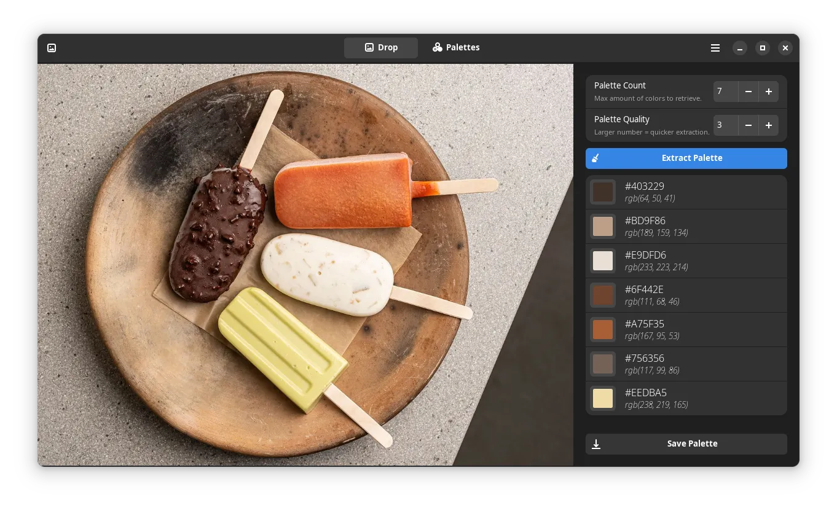Screen dimensions: 837x508
Task: Open the hamburger main menu
Action: (x=715, y=48)
